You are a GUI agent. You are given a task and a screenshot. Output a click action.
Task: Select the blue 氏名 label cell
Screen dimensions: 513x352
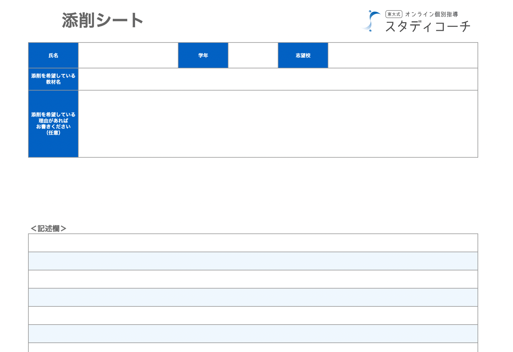(x=53, y=55)
